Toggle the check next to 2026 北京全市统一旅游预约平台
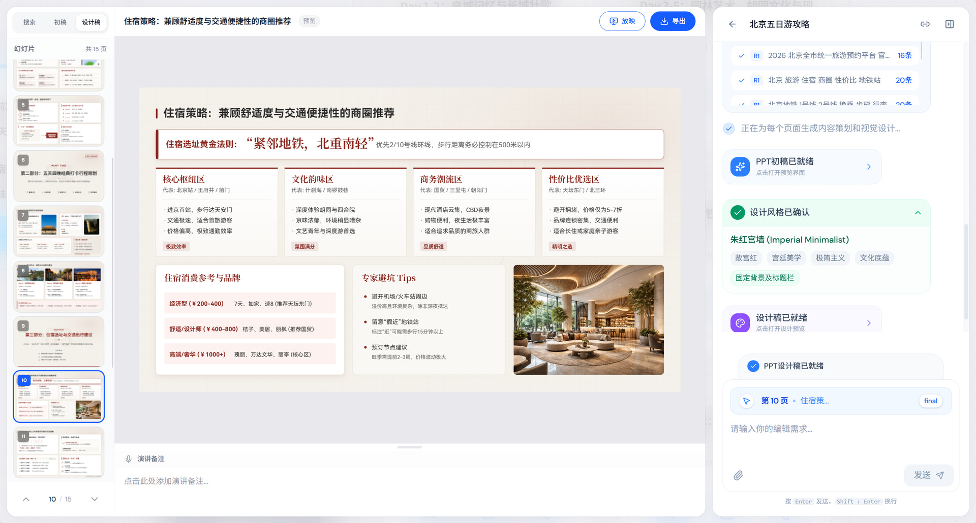Image resolution: width=976 pixels, height=523 pixels. click(742, 56)
